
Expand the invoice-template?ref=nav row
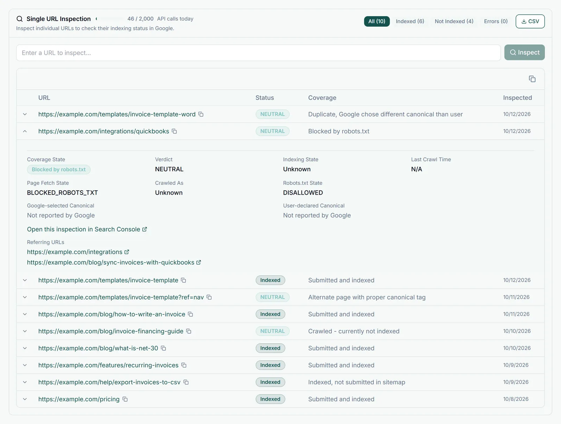click(25, 297)
